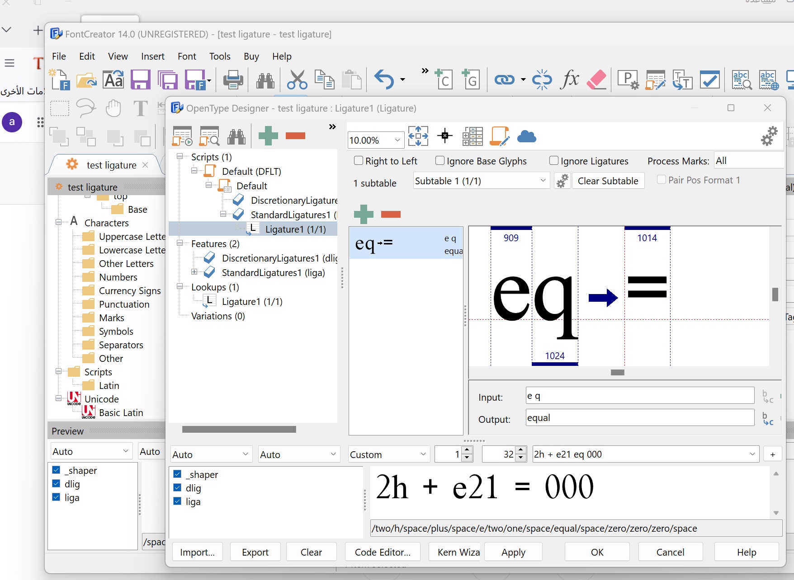Click the Export button

click(x=255, y=552)
